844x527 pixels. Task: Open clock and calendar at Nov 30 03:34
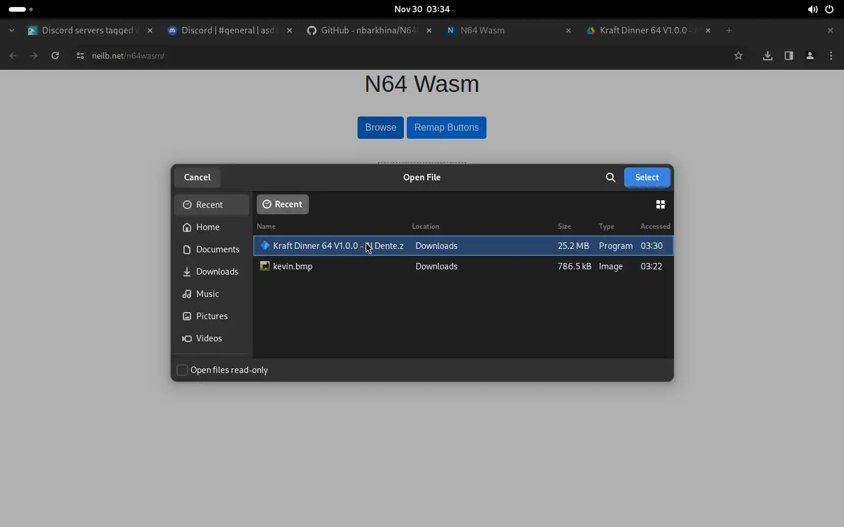[x=422, y=9]
